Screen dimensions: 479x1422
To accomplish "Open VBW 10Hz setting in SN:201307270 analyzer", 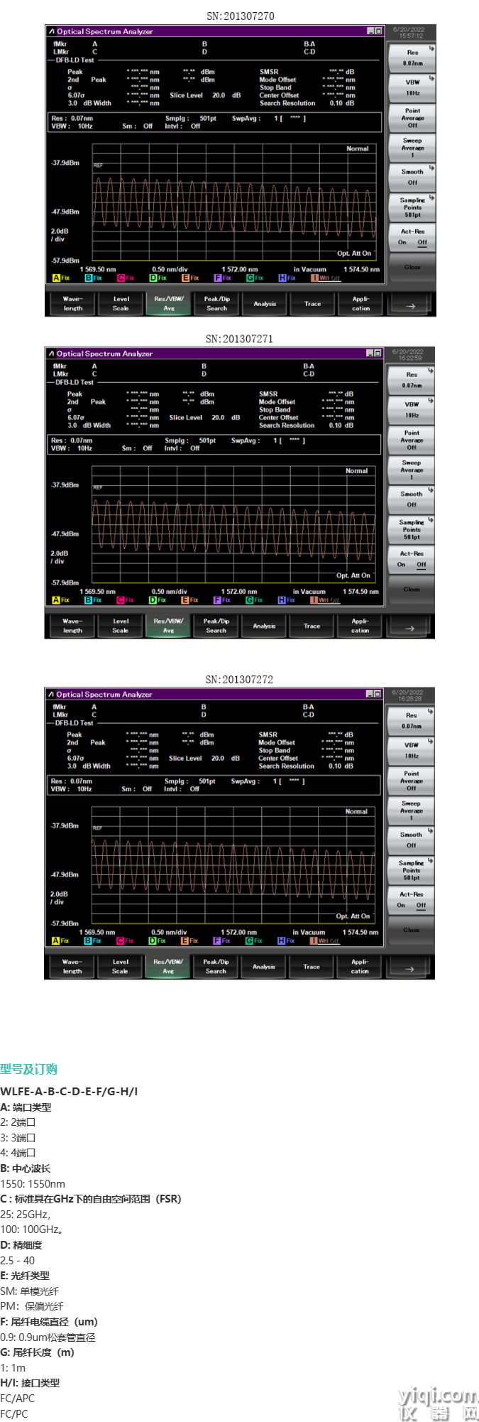I will coord(412,87).
